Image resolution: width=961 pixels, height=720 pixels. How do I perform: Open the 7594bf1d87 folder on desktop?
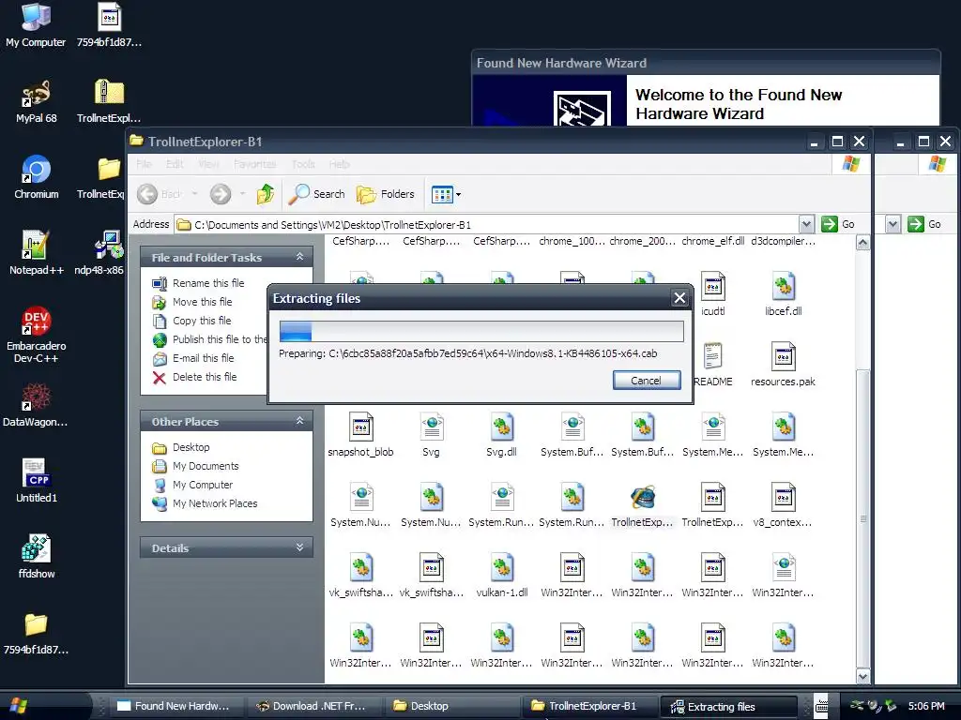click(37, 633)
